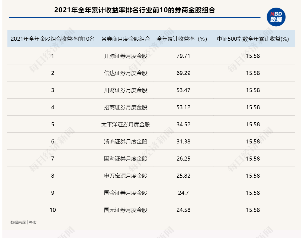Select rank number 4 in first column
301x238 pixels.
click(53, 107)
